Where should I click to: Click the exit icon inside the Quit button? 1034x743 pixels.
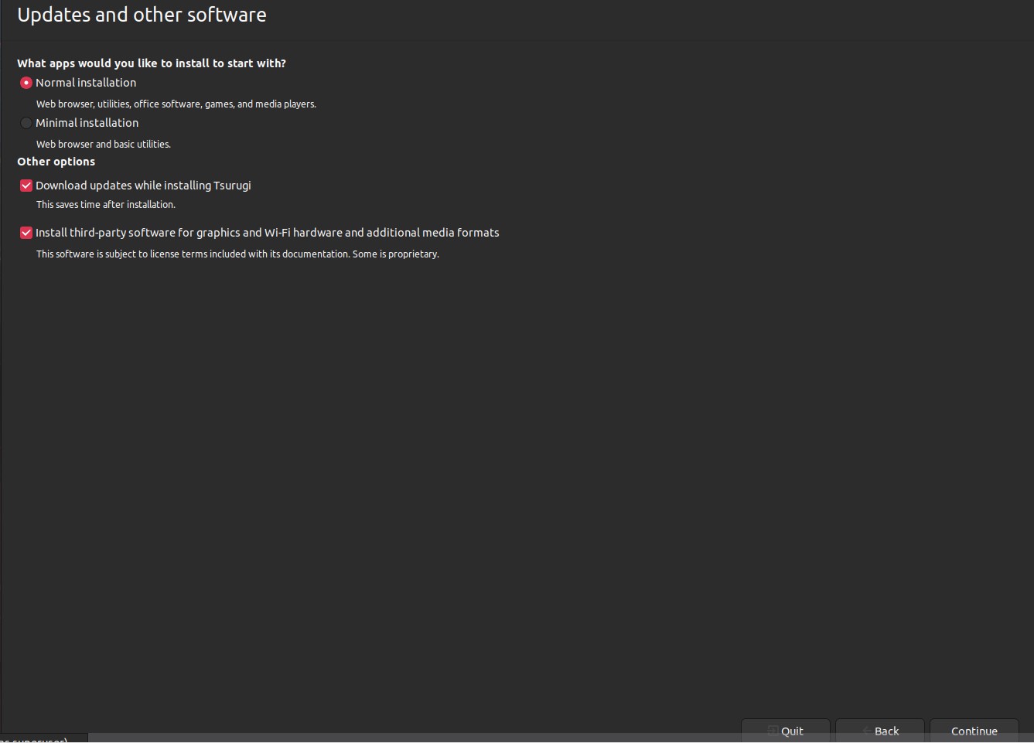tap(774, 731)
